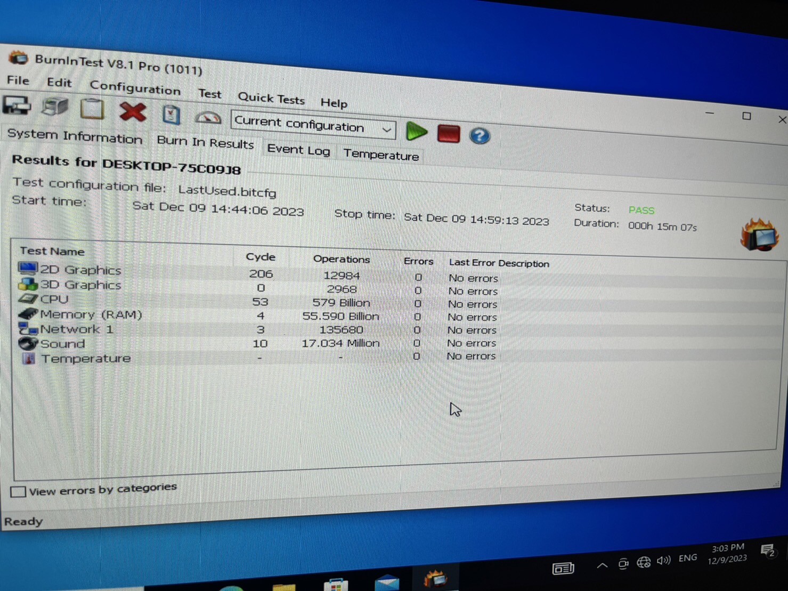The image size is (788, 591).
Task: Switch to Temperature tab
Action: (x=381, y=155)
